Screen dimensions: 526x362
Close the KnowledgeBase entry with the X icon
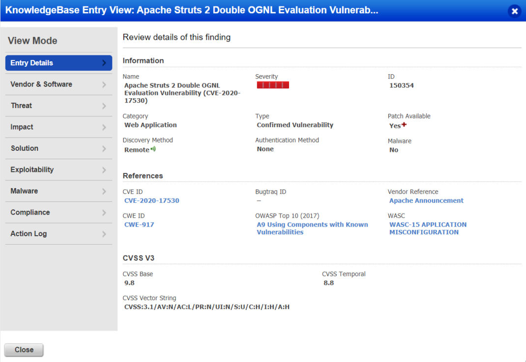514,11
